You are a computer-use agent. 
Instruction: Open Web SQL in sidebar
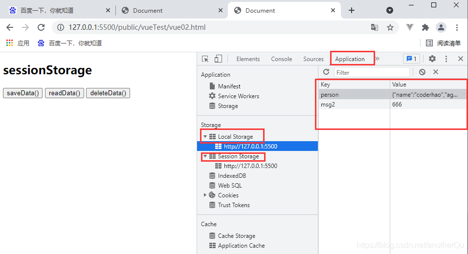pos(229,186)
